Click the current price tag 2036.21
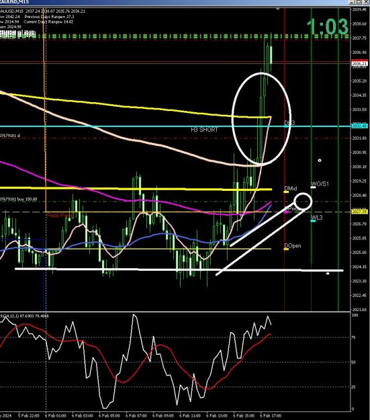 [x=359, y=64]
